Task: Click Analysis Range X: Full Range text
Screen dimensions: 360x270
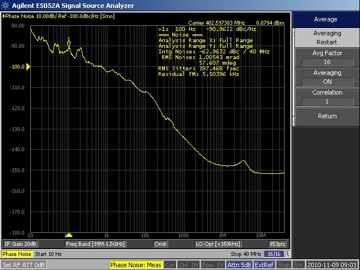Action: coord(205,40)
